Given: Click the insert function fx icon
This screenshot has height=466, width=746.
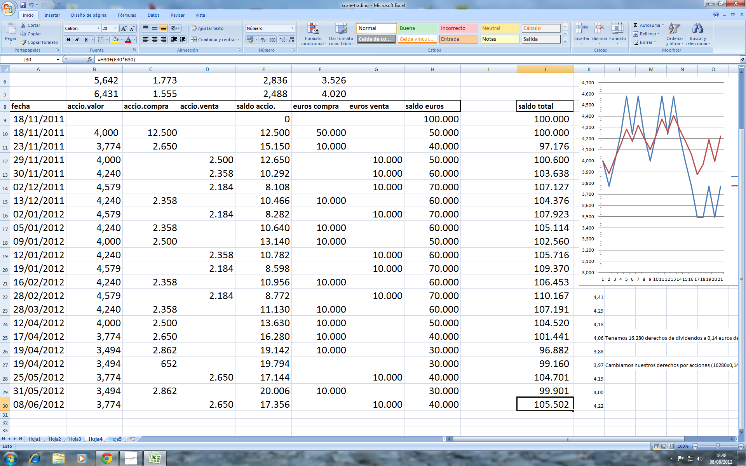Looking at the screenshot, I should pyautogui.click(x=90, y=59).
